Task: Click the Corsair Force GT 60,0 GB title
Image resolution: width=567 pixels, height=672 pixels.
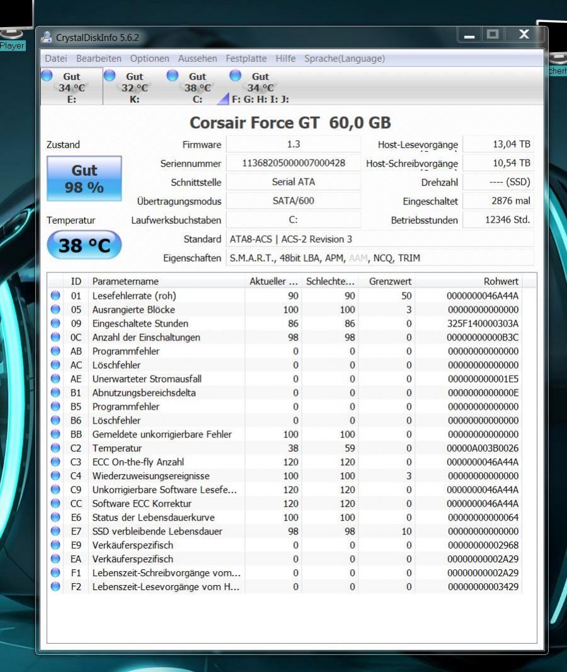Action: [x=290, y=122]
